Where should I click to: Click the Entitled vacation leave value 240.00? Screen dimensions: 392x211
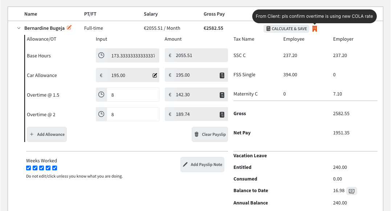[340, 167]
